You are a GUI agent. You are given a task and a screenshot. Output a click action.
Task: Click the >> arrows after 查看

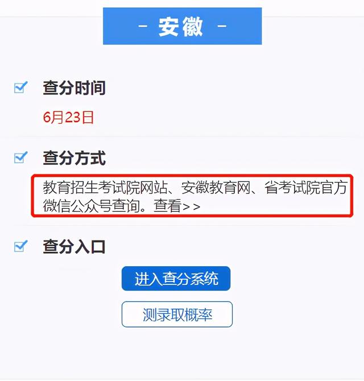[191, 207]
